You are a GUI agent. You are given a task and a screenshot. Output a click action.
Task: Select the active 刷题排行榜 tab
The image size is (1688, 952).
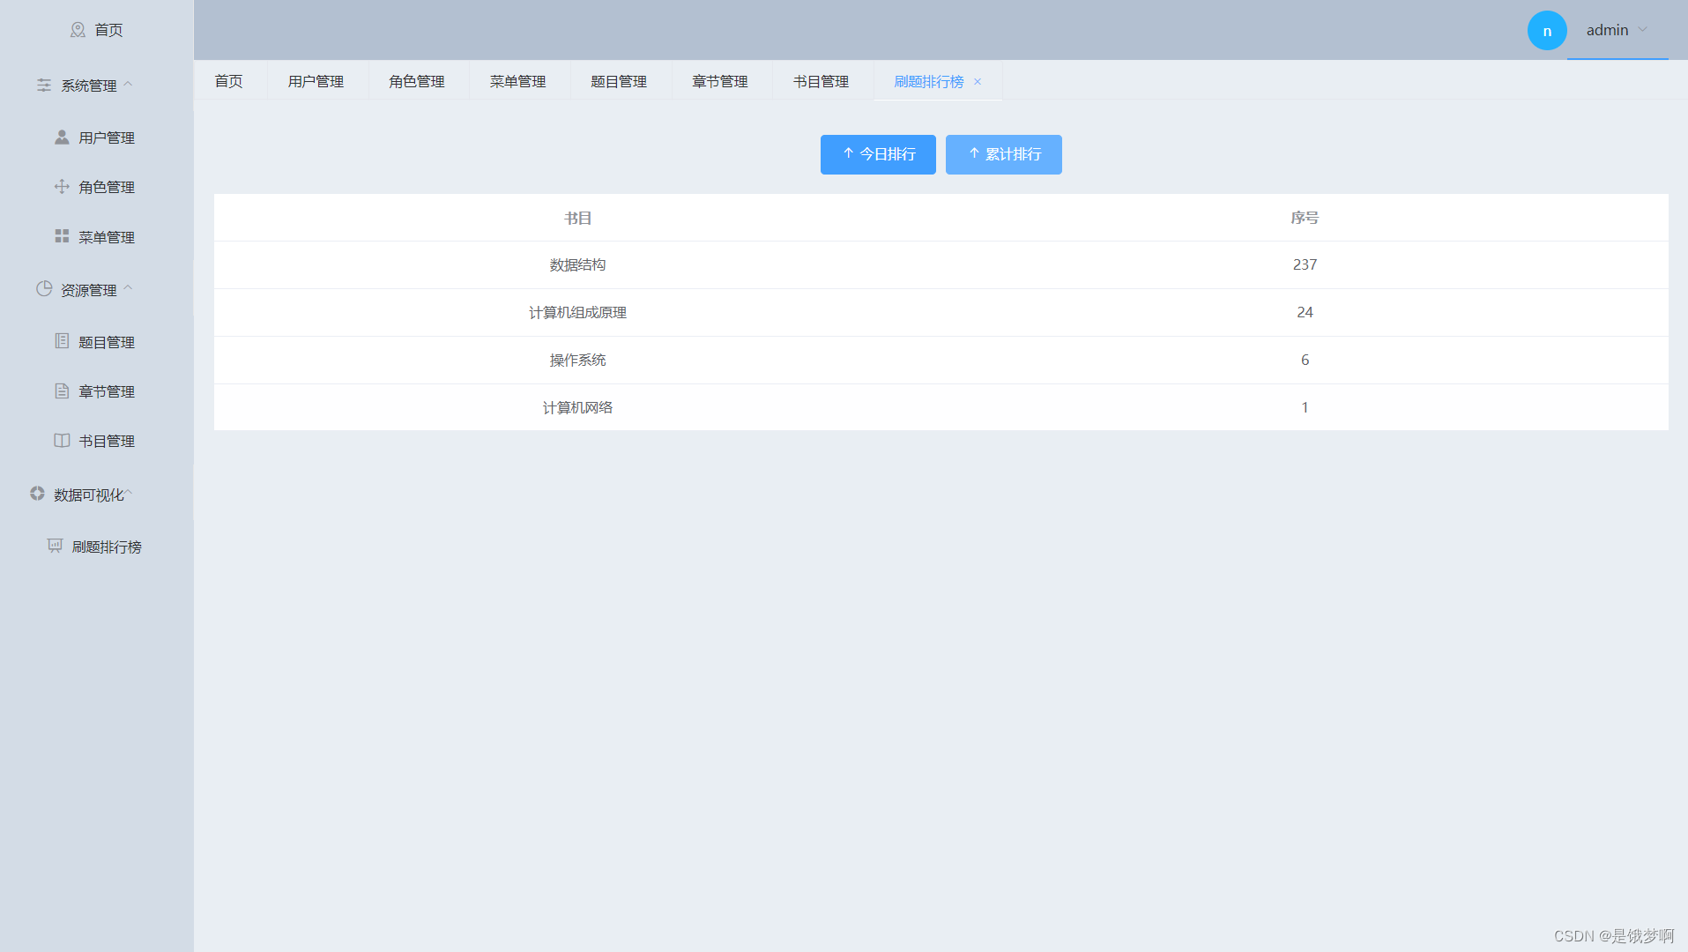coord(929,81)
